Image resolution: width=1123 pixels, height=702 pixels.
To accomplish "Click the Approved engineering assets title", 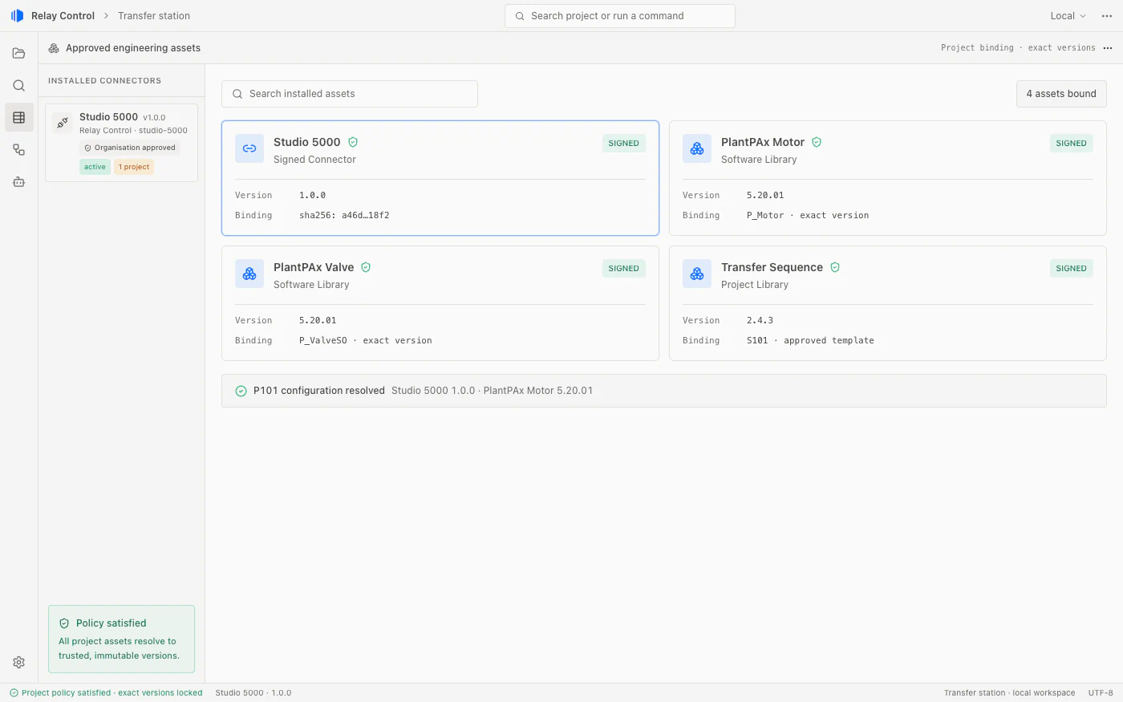I will 133,48.
